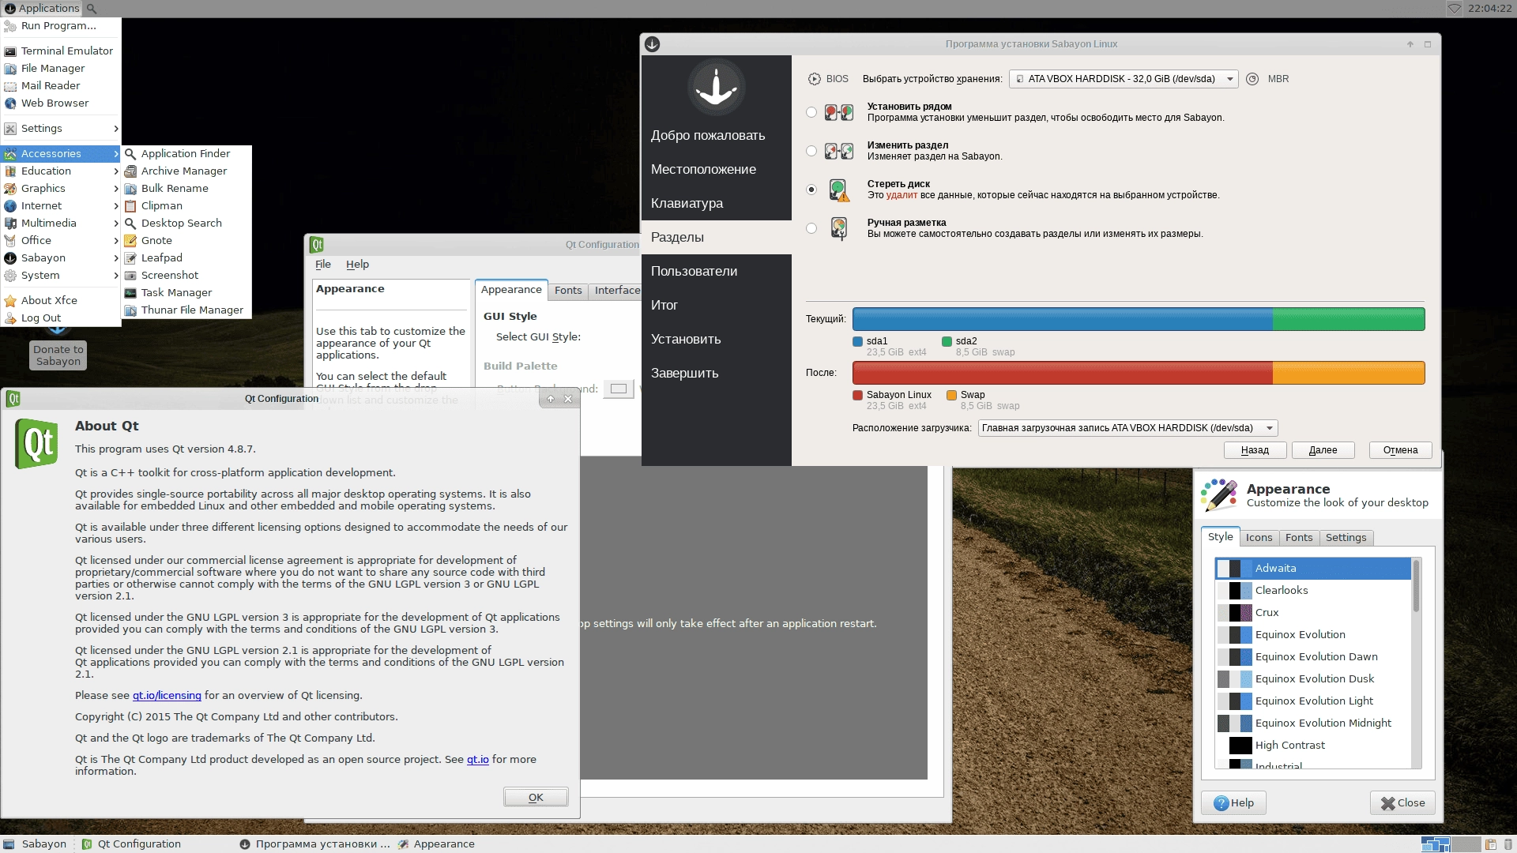The width and height of the screenshot is (1517, 853).
Task: Click Help button in Appearance window
Action: tap(1233, 803)
